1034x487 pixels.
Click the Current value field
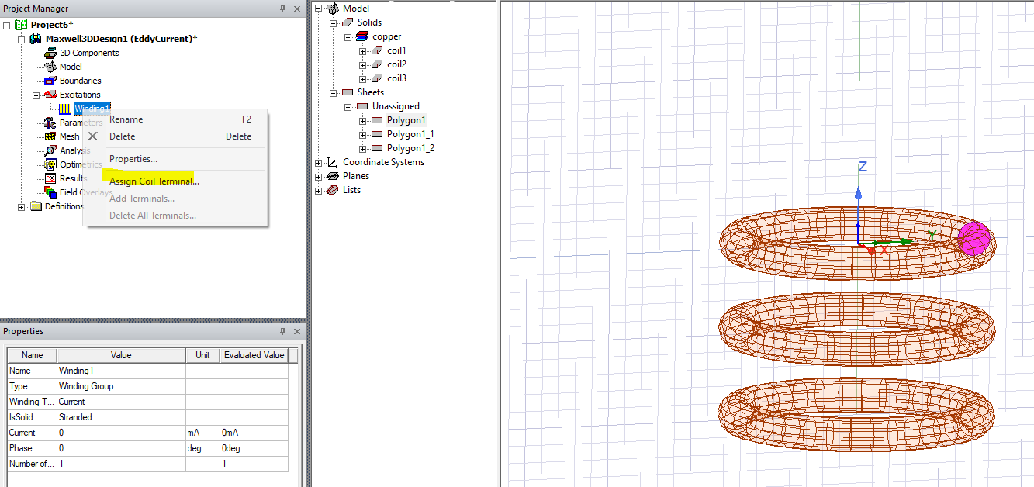tap(121, 433)
